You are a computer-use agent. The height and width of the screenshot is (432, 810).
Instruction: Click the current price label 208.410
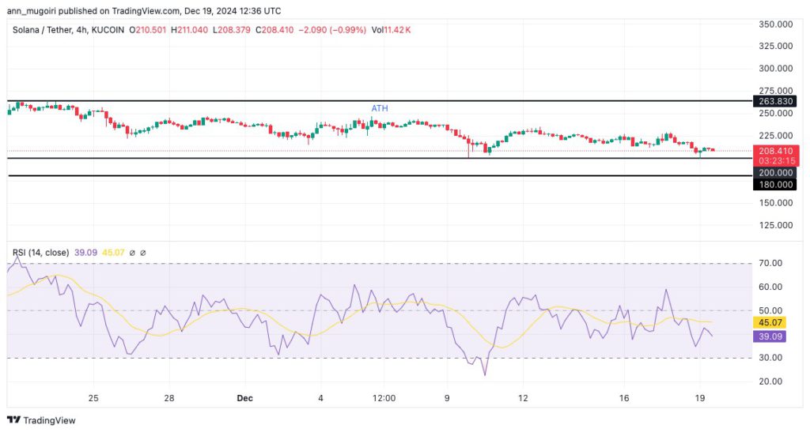pyautogui.click(x=775, y=151)
